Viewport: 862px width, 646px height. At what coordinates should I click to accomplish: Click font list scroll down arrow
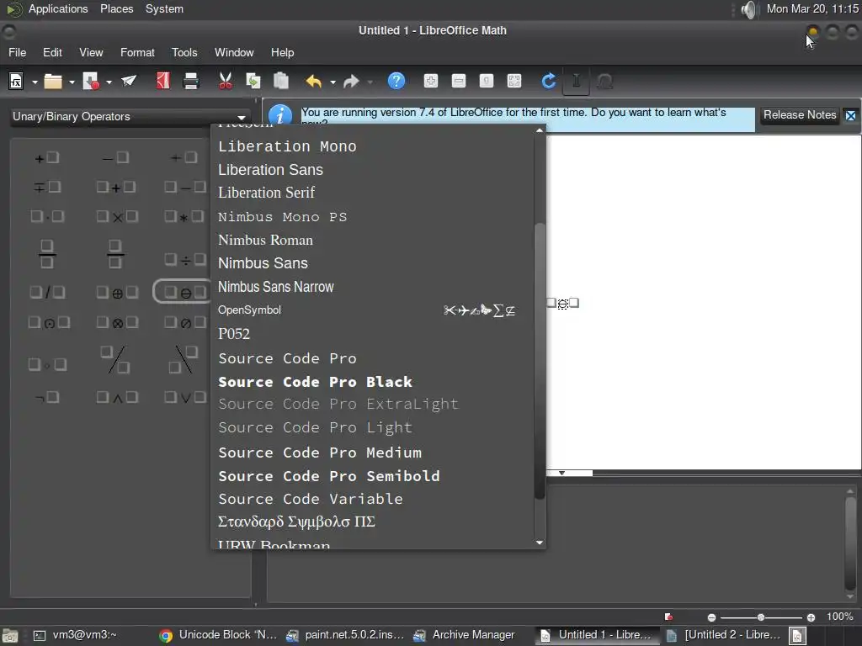(x=540, y=543)
